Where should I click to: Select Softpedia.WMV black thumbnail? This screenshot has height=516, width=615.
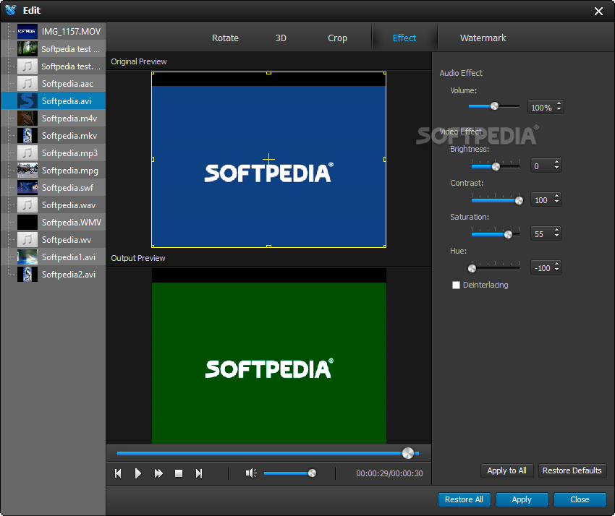27,222
